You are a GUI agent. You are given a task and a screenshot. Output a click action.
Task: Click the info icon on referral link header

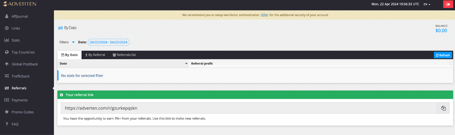point(61,95)
